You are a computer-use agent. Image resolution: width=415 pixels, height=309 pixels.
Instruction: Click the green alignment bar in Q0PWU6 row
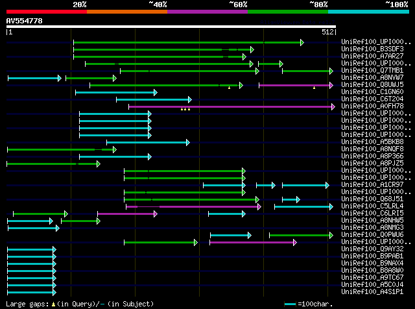(x=301, y=236)
